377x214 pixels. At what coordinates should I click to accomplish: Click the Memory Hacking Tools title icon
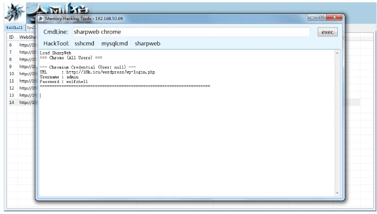click(41, 19)
